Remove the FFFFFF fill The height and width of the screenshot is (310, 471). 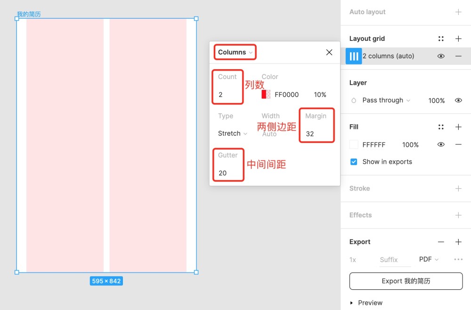tap(458, 144)
